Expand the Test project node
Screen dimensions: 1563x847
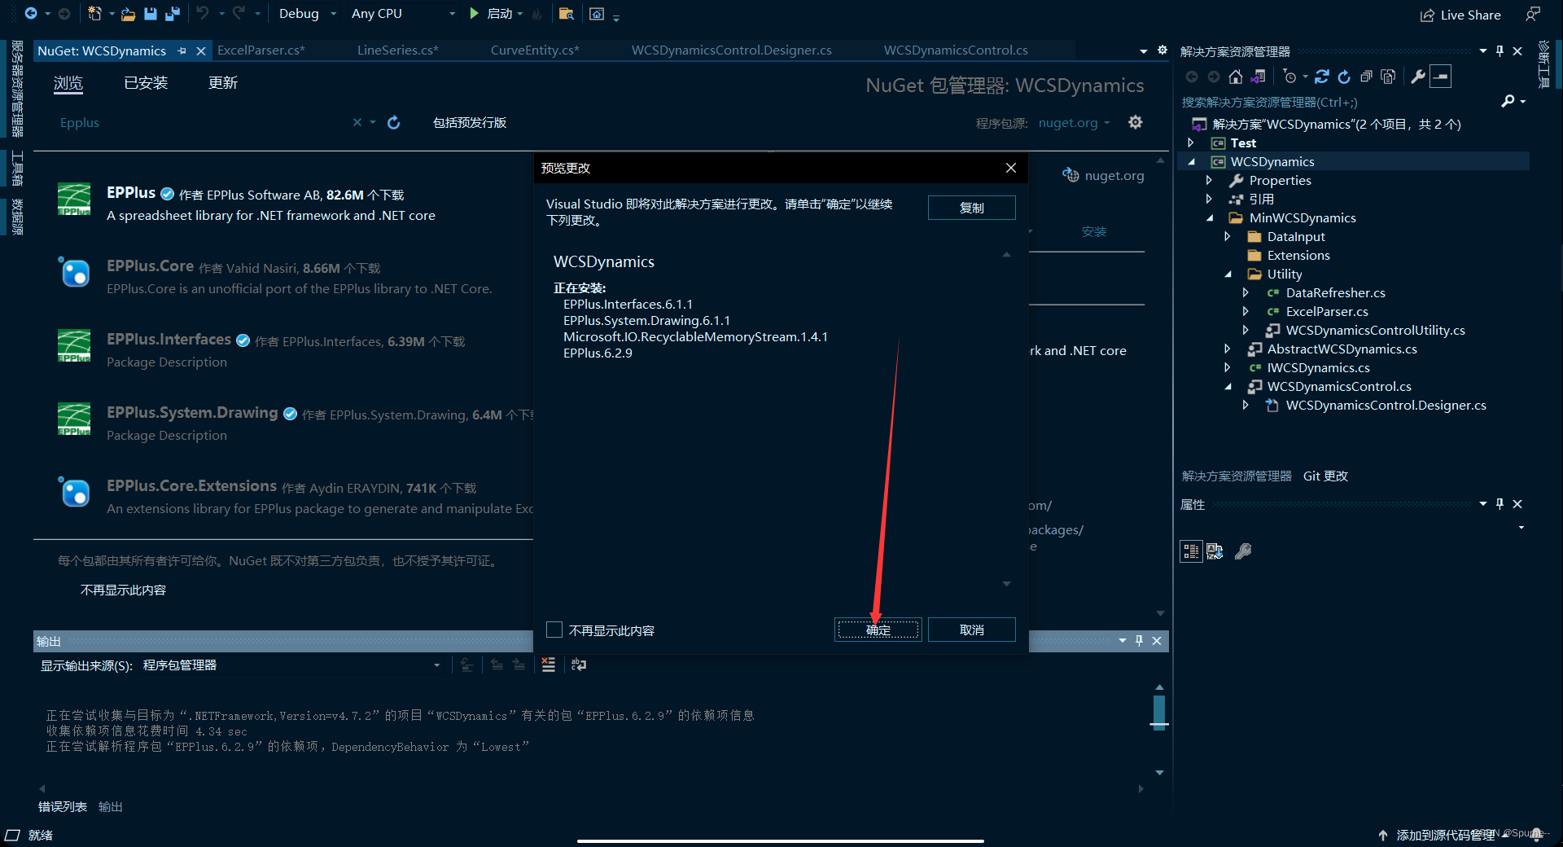1191,143
